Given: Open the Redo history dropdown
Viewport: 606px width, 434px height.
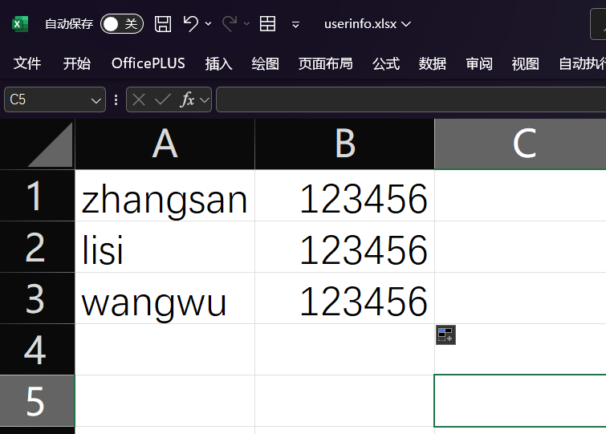Looking at the screenshot, I should (x=246, y=24).
